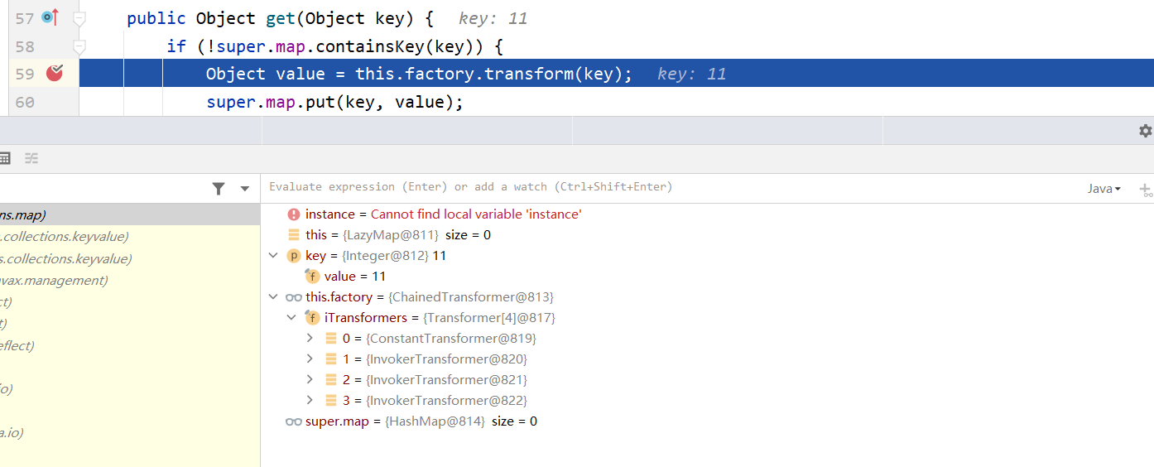The image size is (1154, 467).
Task: Click the breakpoint icon on line 59
Action: [55, 74]
